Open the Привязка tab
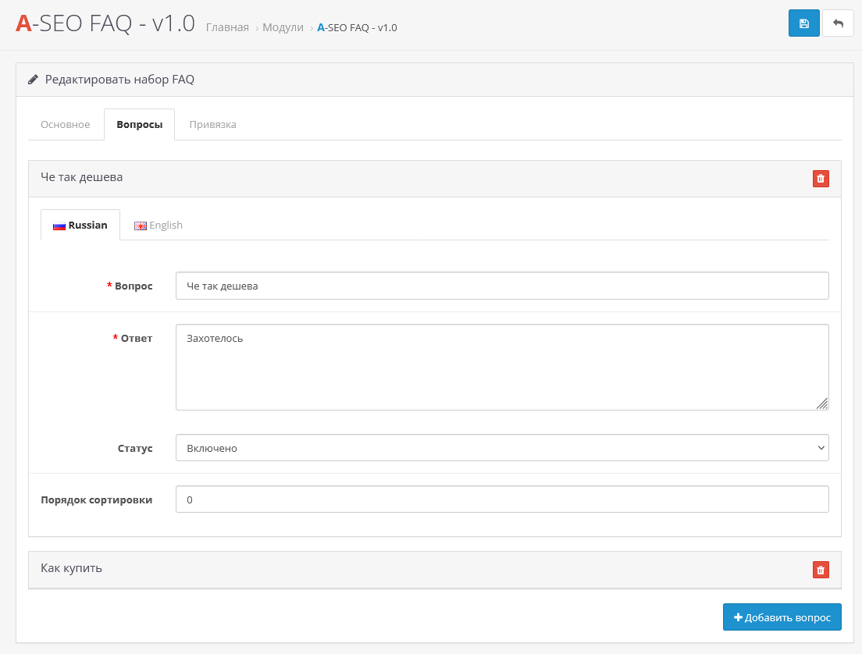This screenshot has height=654, width=862. [x=212, y=125]
